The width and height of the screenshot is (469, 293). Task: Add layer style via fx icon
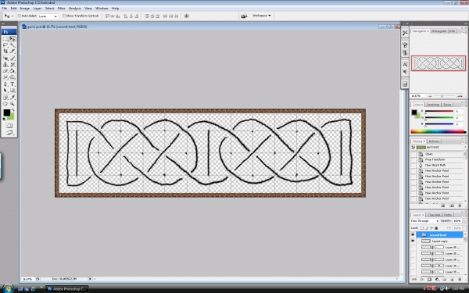click(422, 279)
